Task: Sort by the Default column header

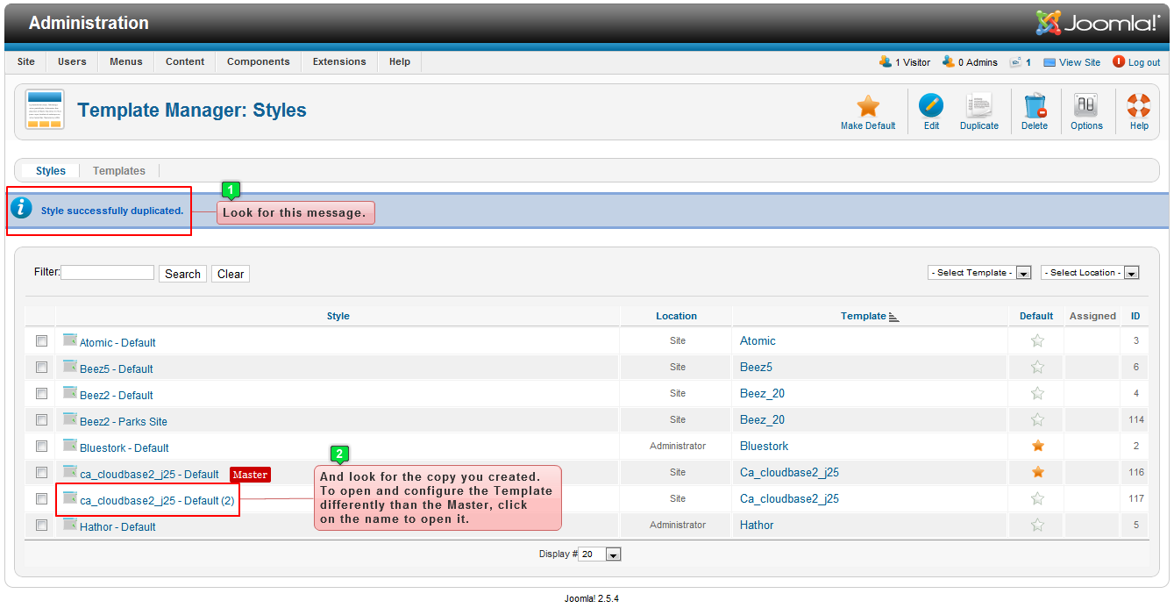Action: click(1036, 316)
